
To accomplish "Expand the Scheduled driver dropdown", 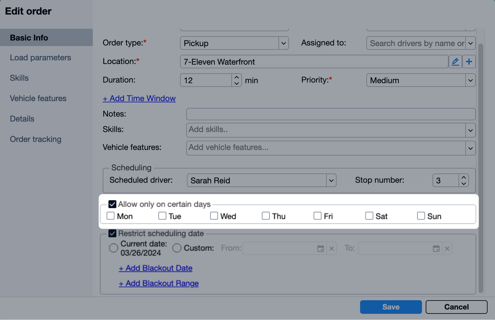I will point(331,181).
